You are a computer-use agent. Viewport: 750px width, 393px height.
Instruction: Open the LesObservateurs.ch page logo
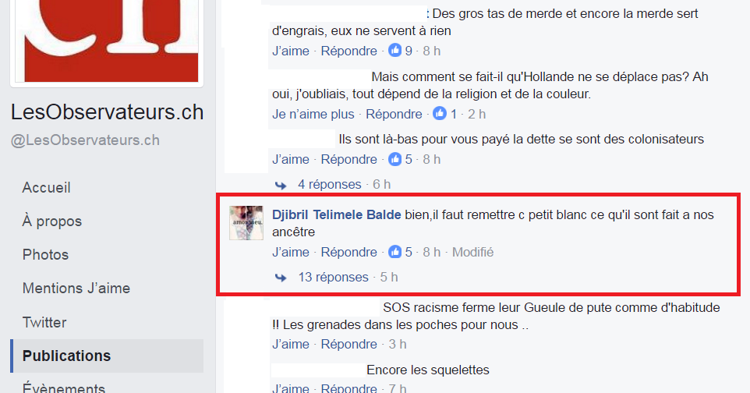(107, 41)
